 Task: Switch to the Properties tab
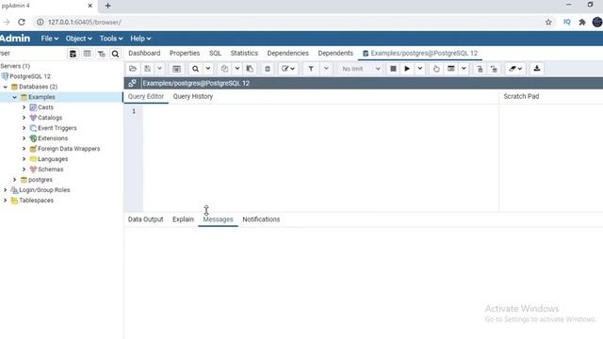(x=185, y=53)
